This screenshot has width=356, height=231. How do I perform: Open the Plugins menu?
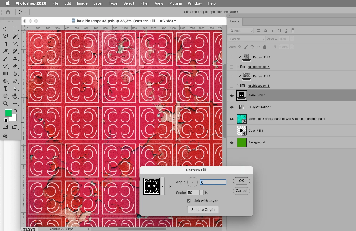click(175, 3)
